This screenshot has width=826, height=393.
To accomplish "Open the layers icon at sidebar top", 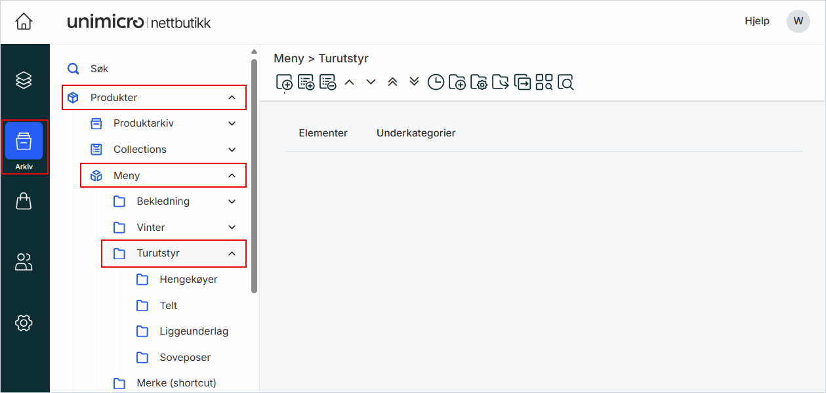I will point(24,80).
